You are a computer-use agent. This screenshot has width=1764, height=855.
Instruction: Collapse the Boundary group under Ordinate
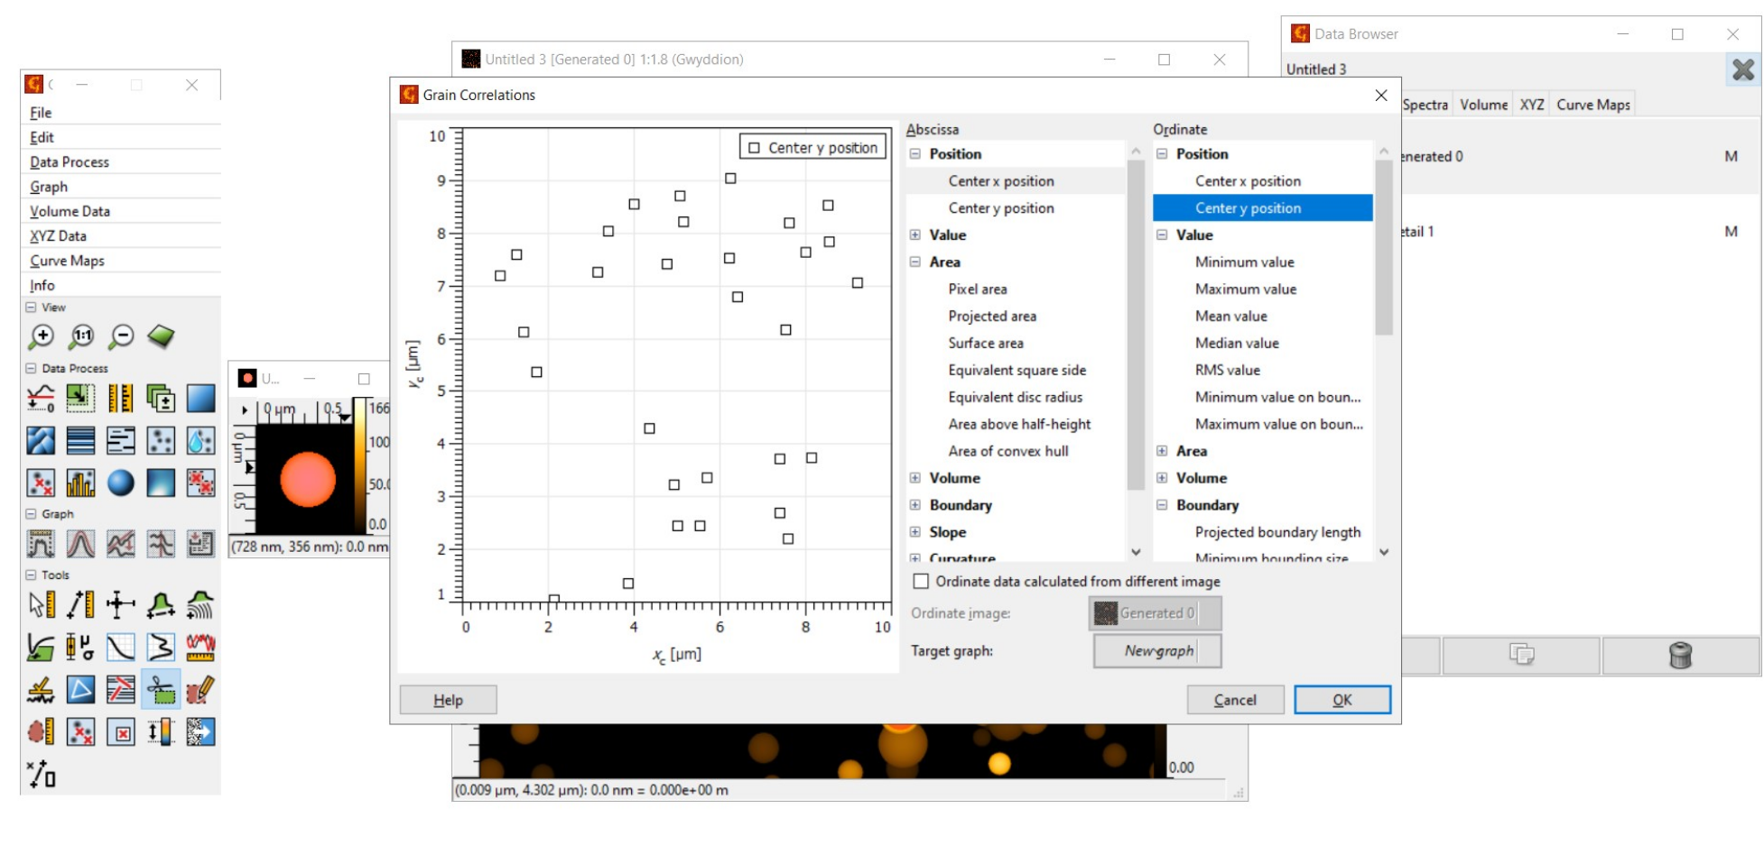click(x=1162, y=505)
